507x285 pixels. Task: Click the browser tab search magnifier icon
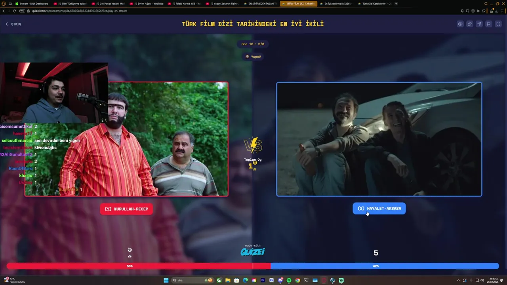pos(486,4)
